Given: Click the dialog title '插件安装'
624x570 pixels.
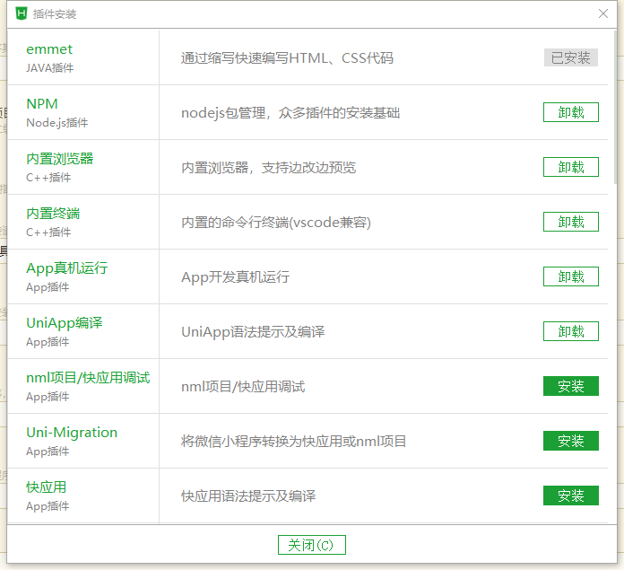Looking at the screenshot, I should (x=55, y=14).
